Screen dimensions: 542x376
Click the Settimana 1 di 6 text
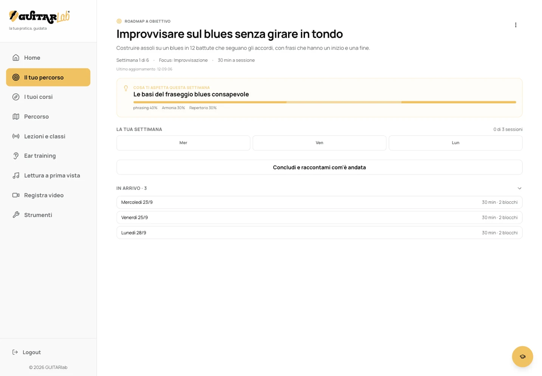[133, 60]
